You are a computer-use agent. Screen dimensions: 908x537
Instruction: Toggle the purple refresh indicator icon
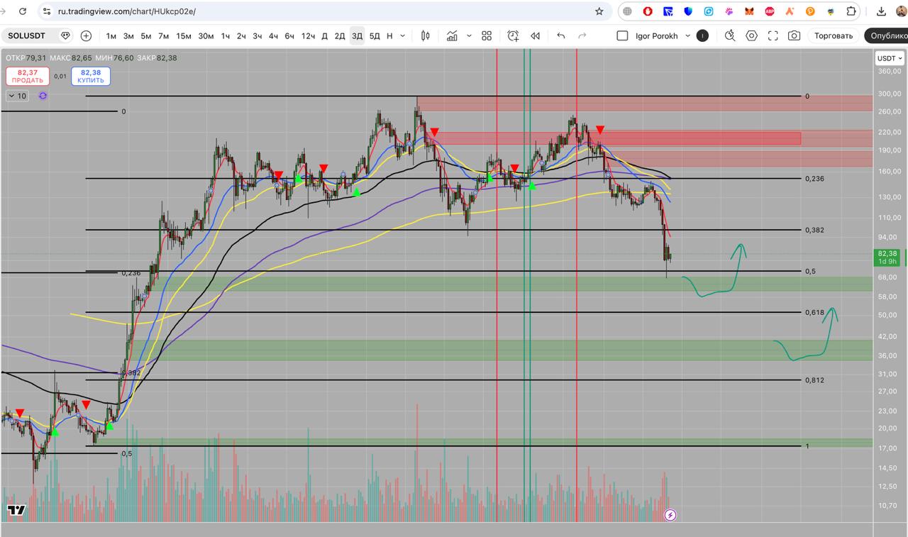43,96
